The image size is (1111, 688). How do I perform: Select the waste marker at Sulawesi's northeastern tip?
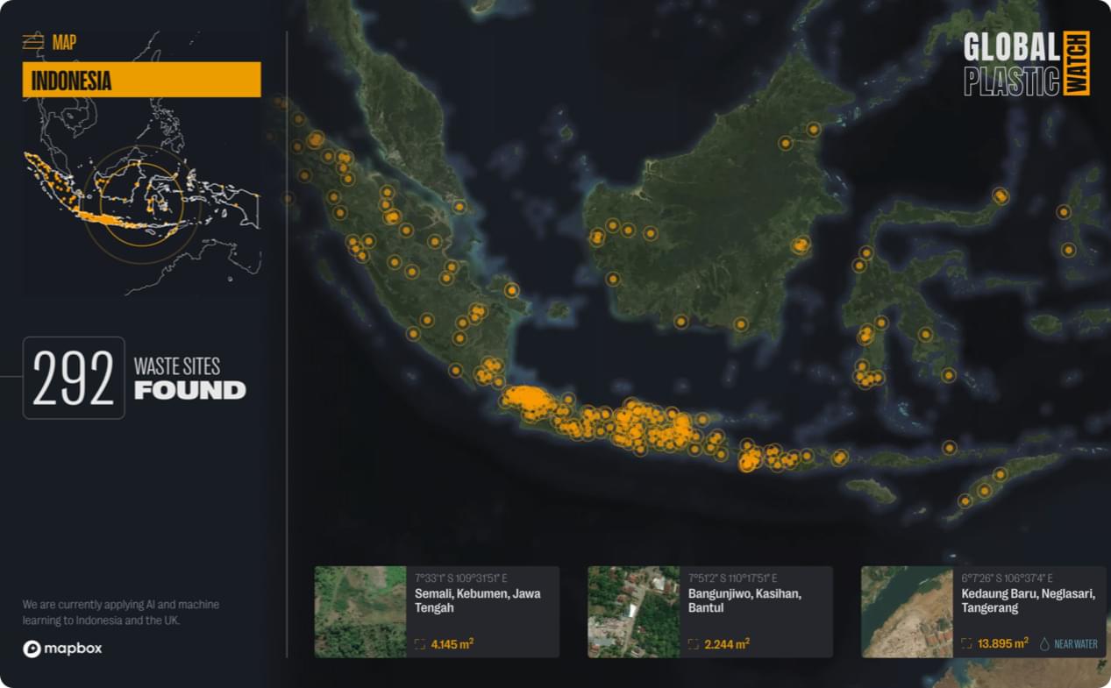(x=1001, y=196)
